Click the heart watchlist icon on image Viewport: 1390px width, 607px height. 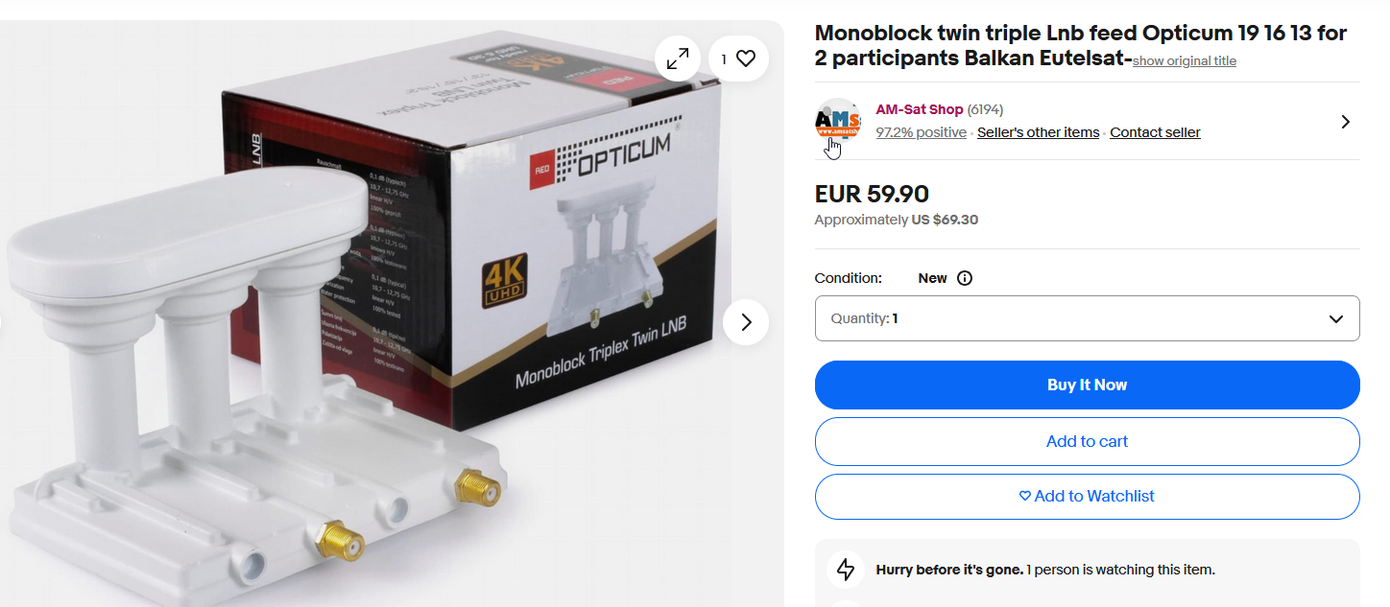pyautogui.click(x=746, y=58)
